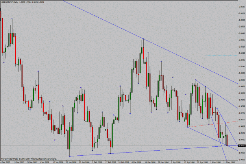
Task: Click the 1.9905 price scale label
Action: coord(242,93)
